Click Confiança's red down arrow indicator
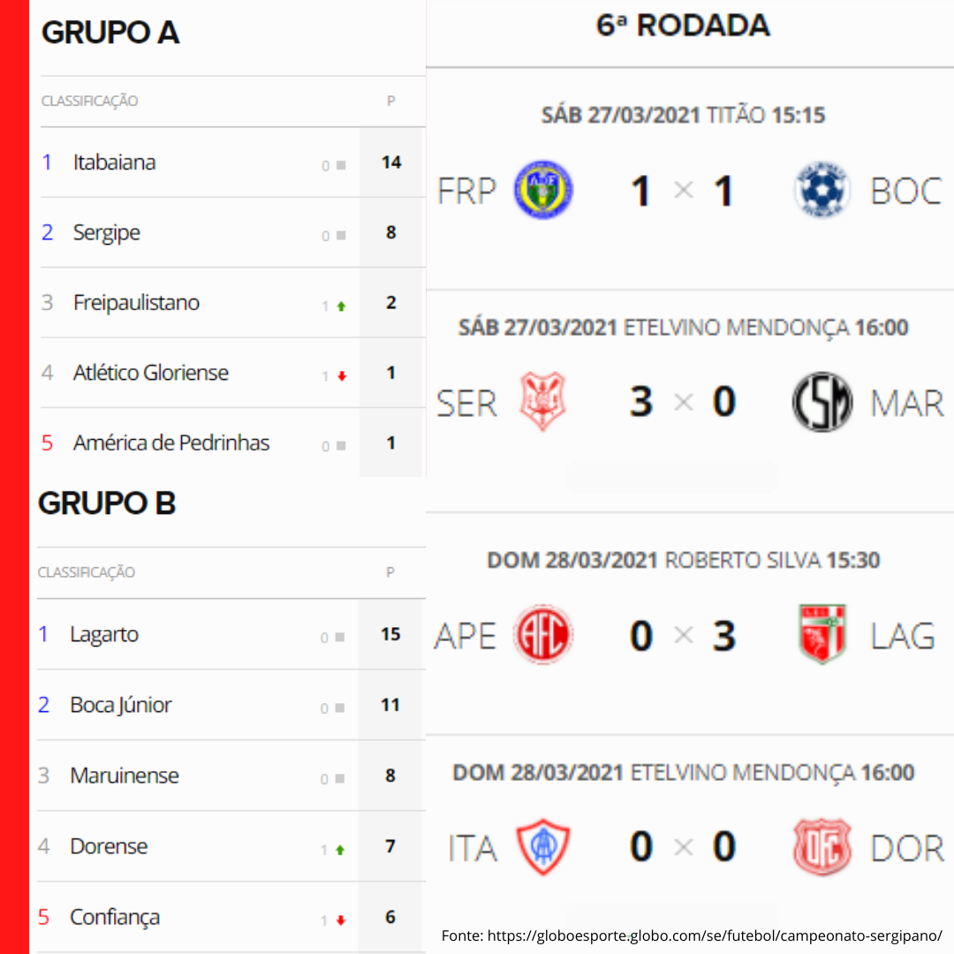The width and height of the screenshot is (954, 954). 340,920
